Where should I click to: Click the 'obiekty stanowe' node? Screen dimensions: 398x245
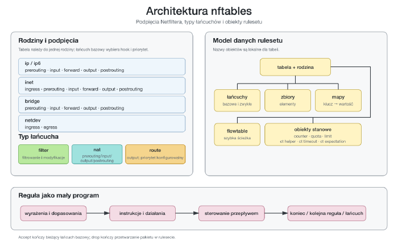(313, 134)
